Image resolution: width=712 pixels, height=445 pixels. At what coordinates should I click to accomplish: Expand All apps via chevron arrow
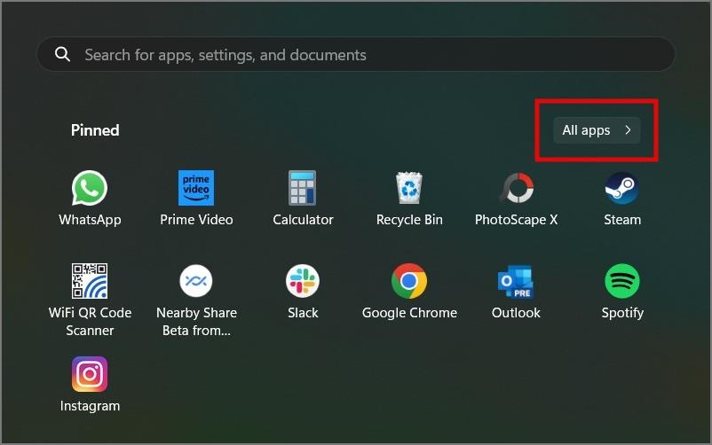[628, 130]
